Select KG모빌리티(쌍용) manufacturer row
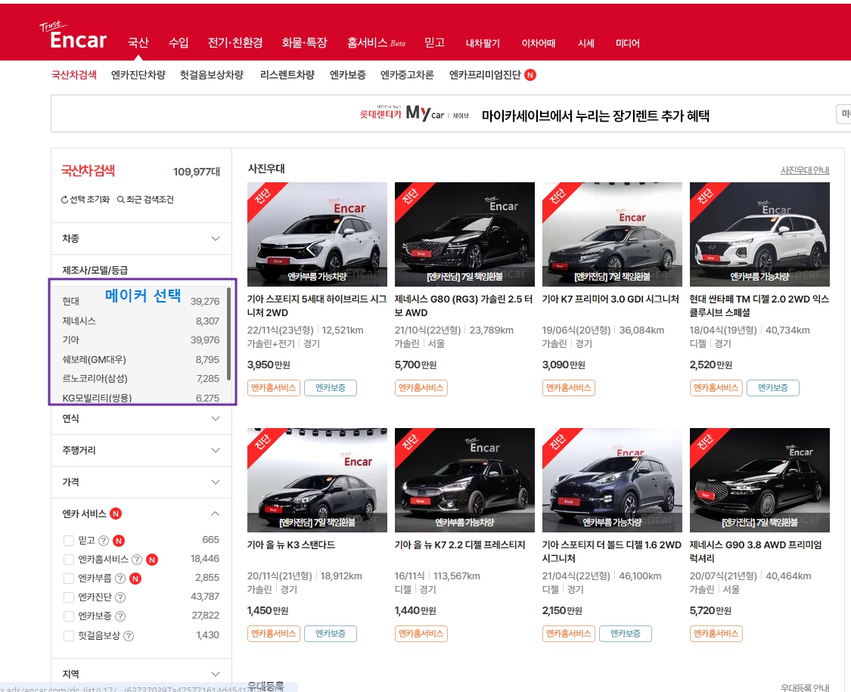The width and height of the screenshot is (851, 692). (141, 397)
